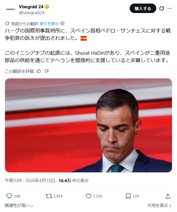
Task: Click the Visegrád 24 display name
Action: [x=31, y=7]
